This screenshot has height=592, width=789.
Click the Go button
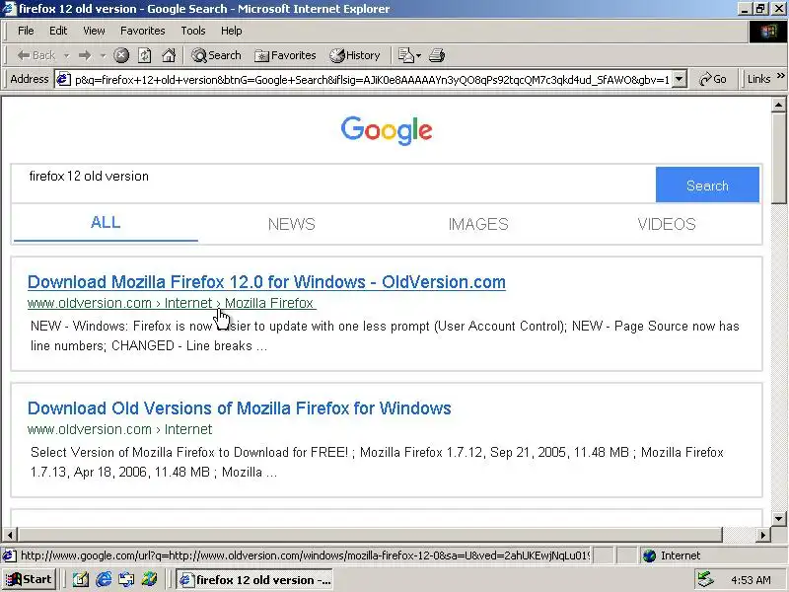coord(713,79)
